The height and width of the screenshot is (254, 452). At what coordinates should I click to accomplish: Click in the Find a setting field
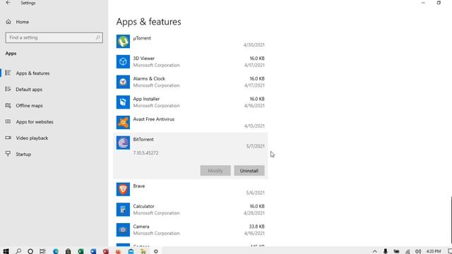click(x=54, y=37)
